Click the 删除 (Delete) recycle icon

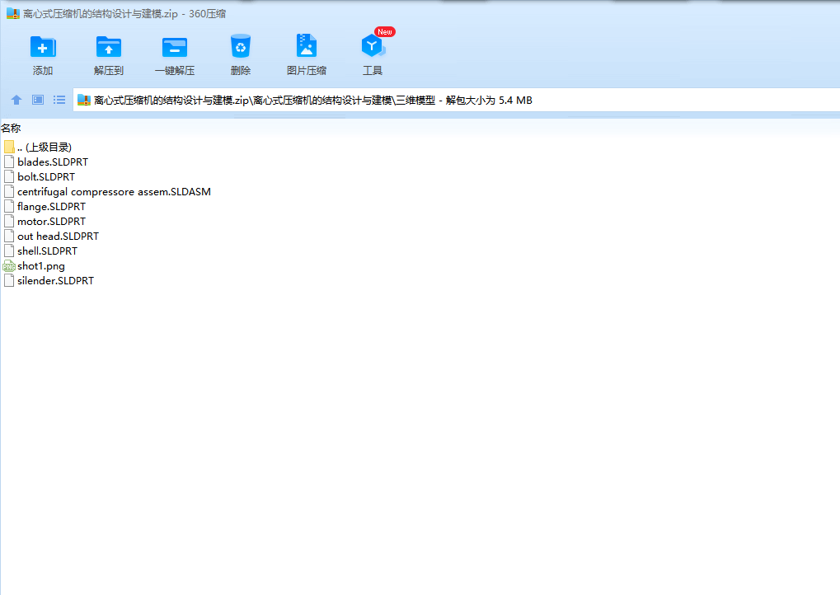pos(241,47)
